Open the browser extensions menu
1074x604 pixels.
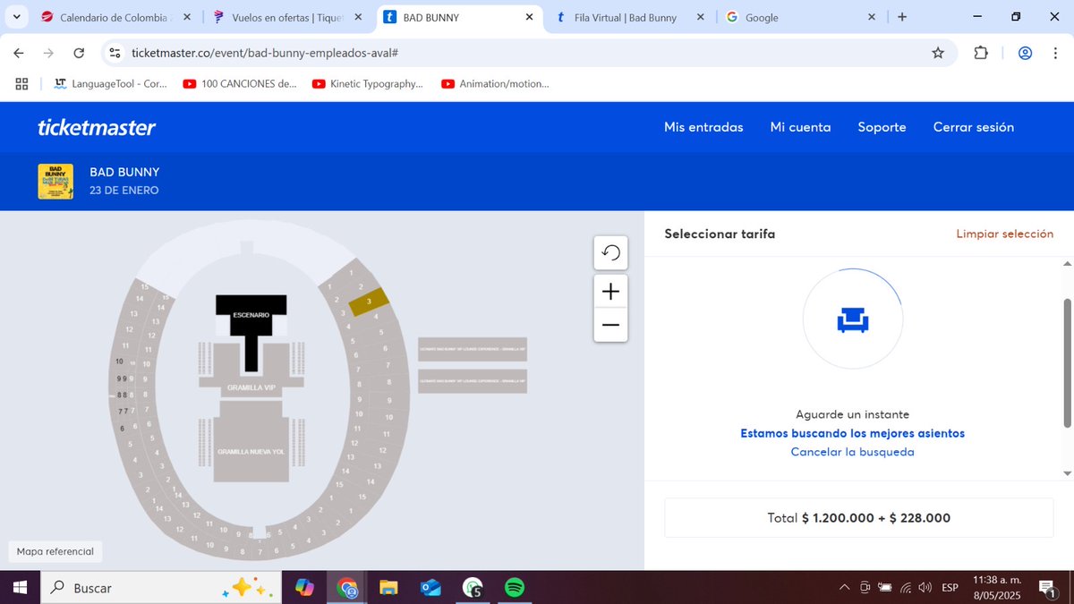coord(981,53)
